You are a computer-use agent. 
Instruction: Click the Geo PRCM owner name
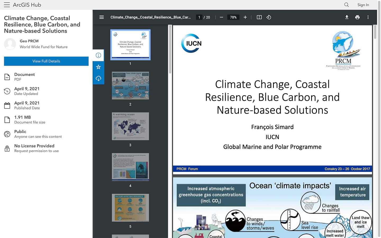(x=29, y=41)
